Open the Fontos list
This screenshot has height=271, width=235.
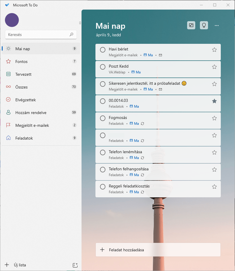coord(21,62)
